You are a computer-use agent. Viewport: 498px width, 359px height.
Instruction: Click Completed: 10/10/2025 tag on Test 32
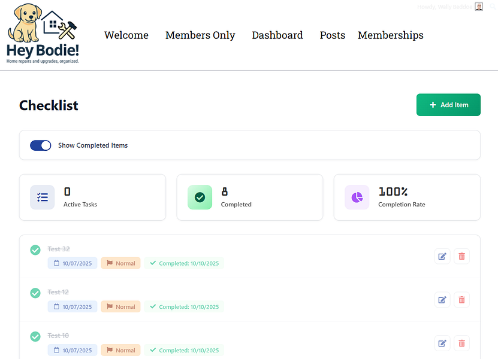(184, 263)
